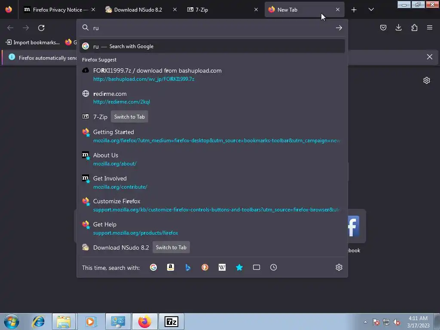Click the forward navigation arrow
Viewport: 440px width, 330px height.
click(x=26, y=28)
